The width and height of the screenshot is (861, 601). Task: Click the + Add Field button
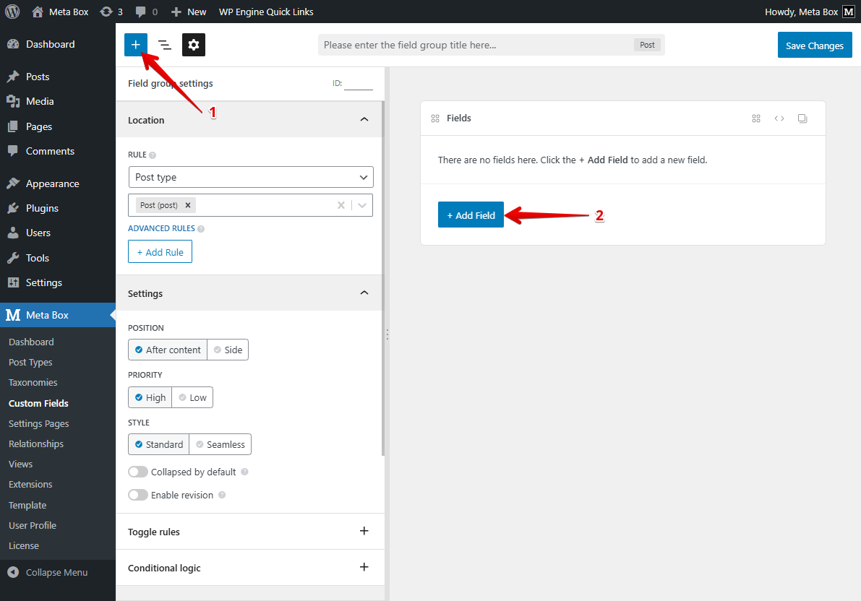click(471, 215)
